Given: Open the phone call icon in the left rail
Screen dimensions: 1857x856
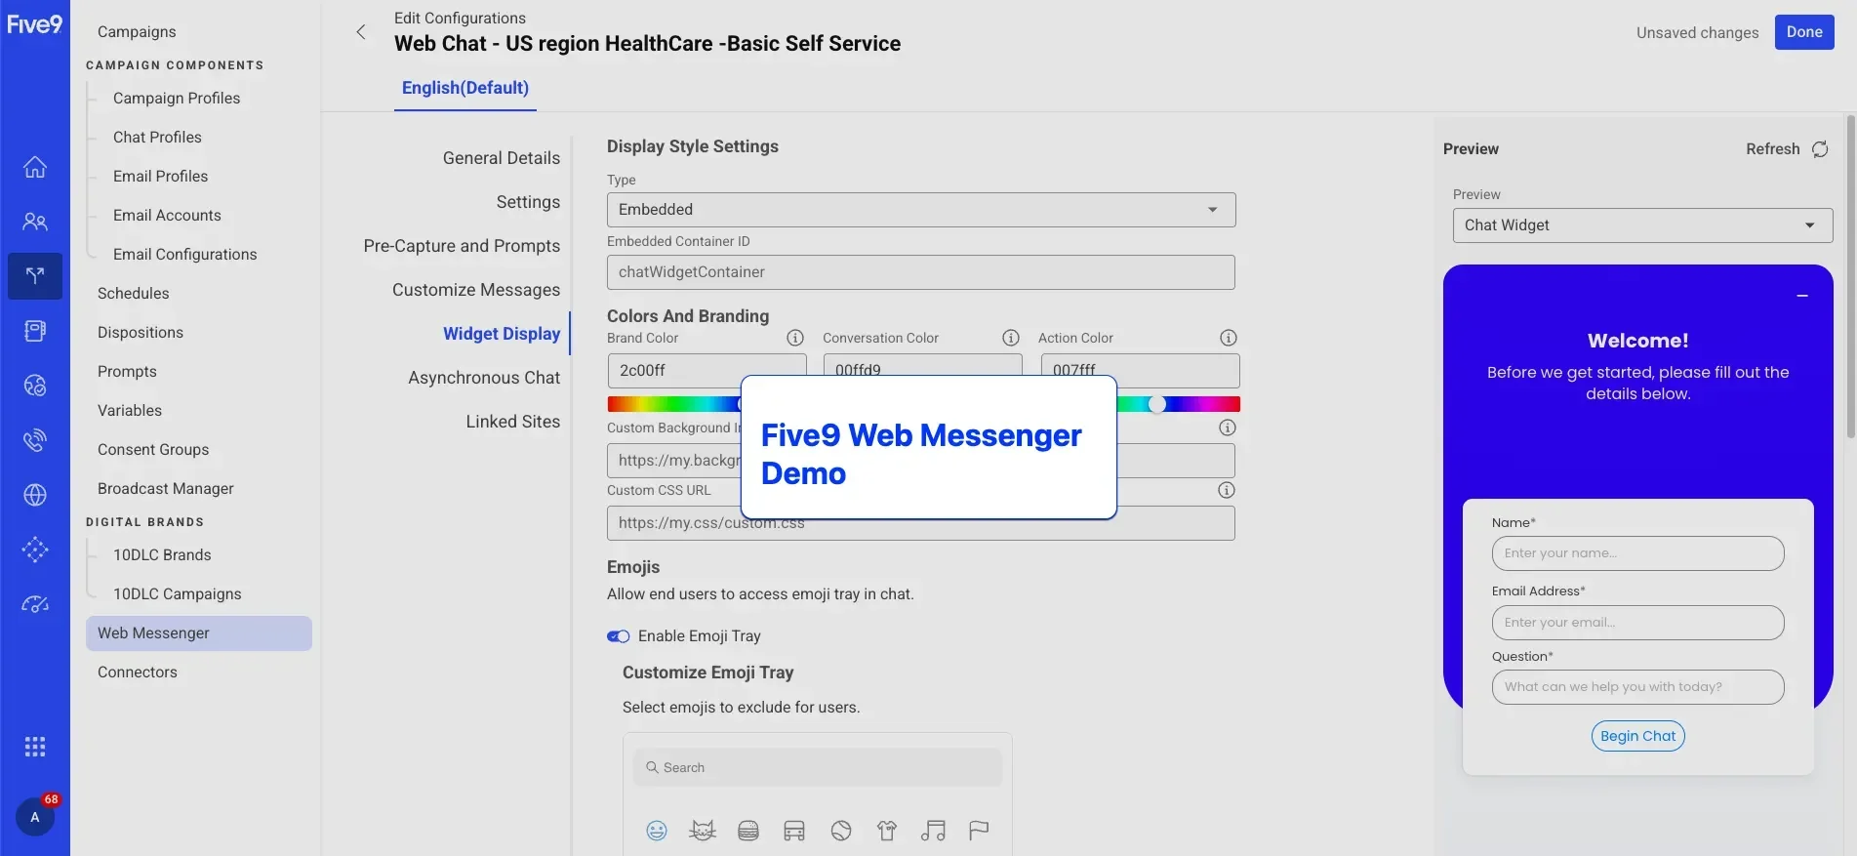Looking at the screenshot, I should click(x=35, y=440).
